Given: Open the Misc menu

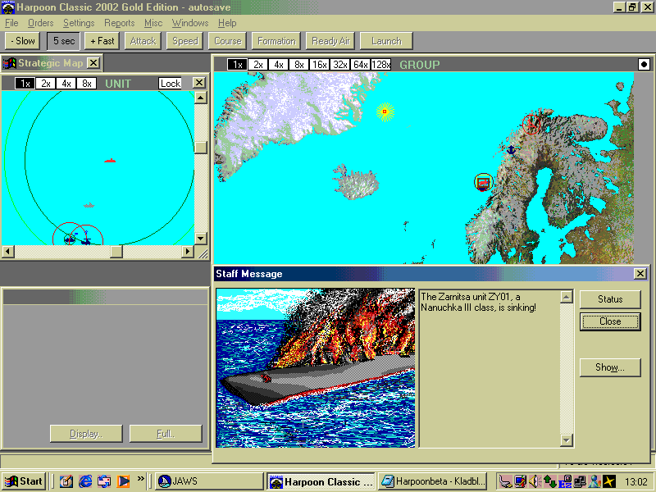Looking at the screenshot, I should 153,23.
